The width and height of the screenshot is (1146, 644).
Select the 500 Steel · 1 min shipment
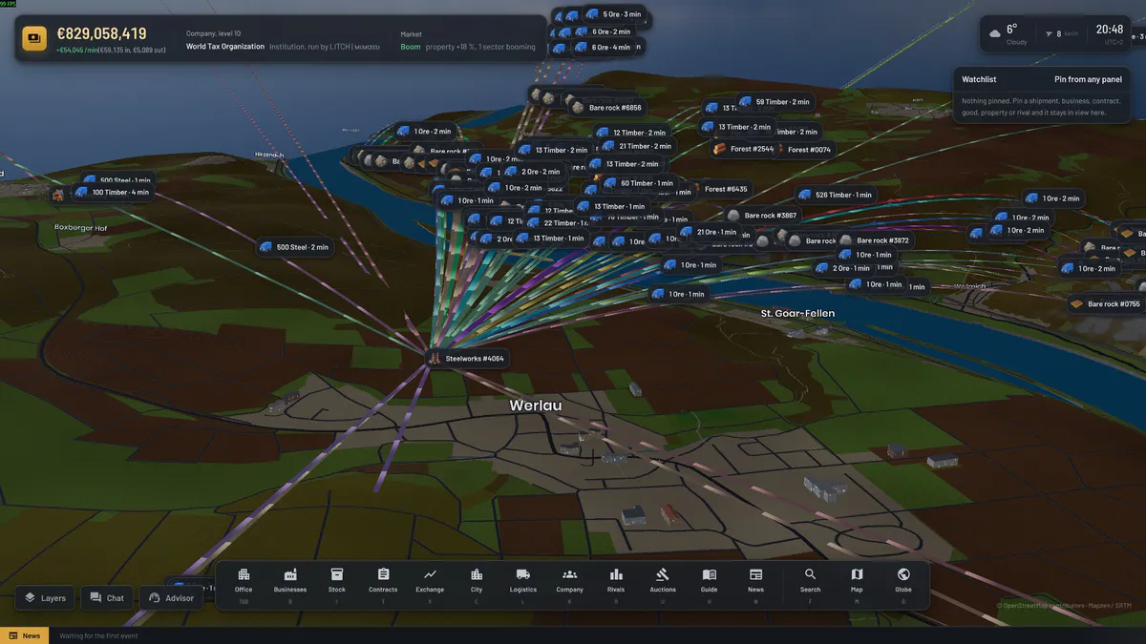coord(116,179)
